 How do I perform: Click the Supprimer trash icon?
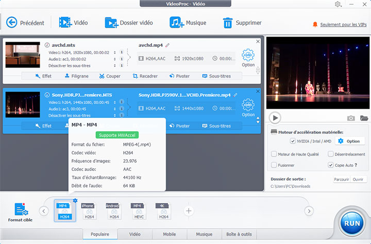tap(228, 23)
